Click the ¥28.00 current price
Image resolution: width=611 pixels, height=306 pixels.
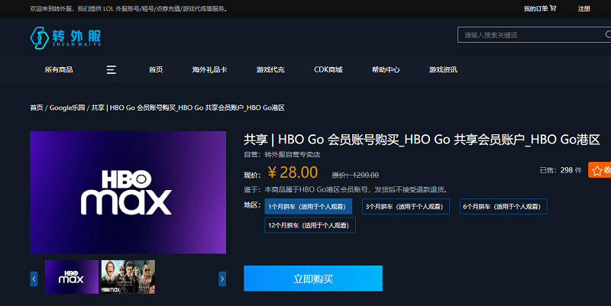click(x=293, y=172)
